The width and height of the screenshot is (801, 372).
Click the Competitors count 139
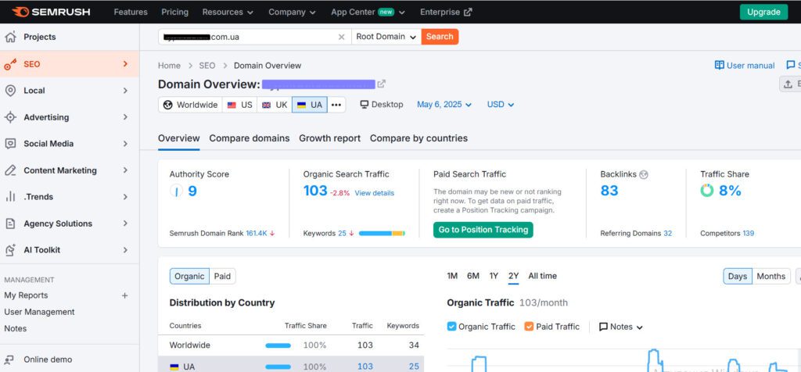(749, 233)
